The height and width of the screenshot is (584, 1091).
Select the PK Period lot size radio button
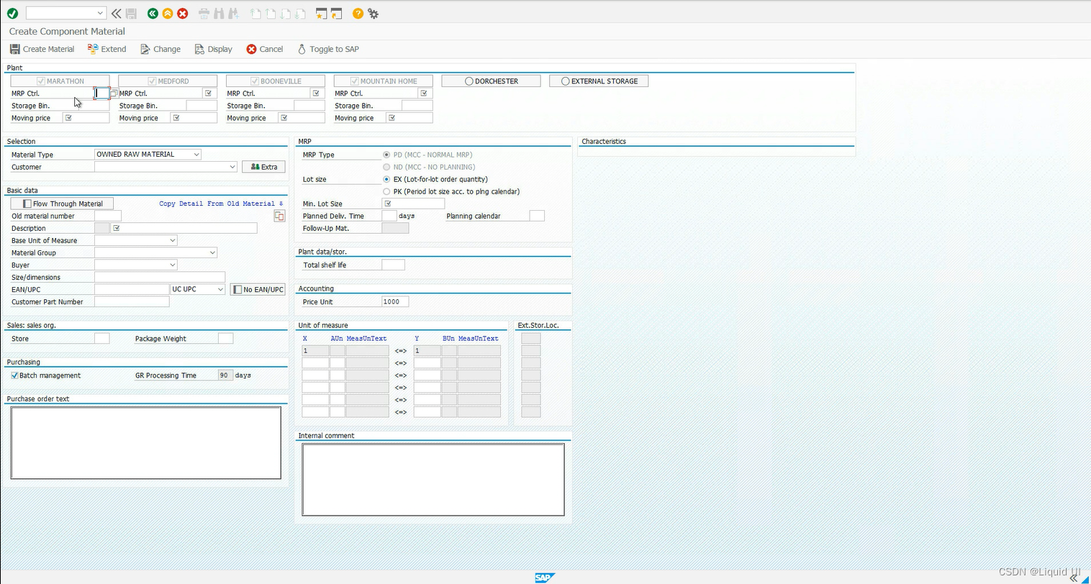coord(386,191)
